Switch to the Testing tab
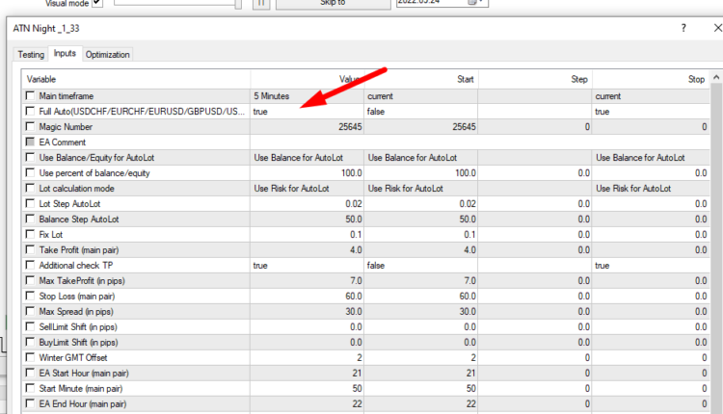 coord(30,54)
